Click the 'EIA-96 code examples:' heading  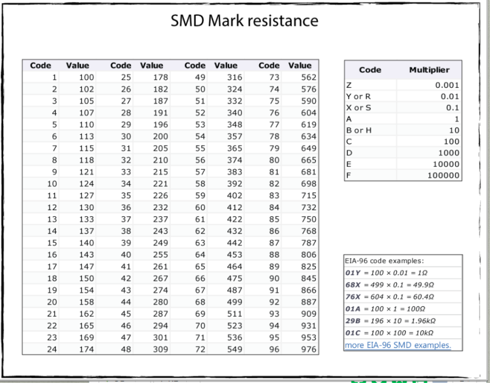point(385,261)
